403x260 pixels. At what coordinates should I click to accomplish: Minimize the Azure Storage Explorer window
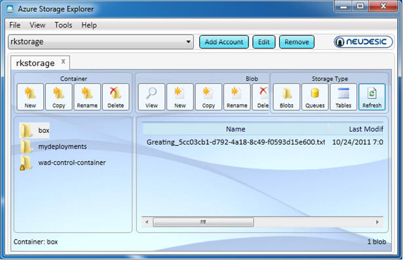point(343,7)
